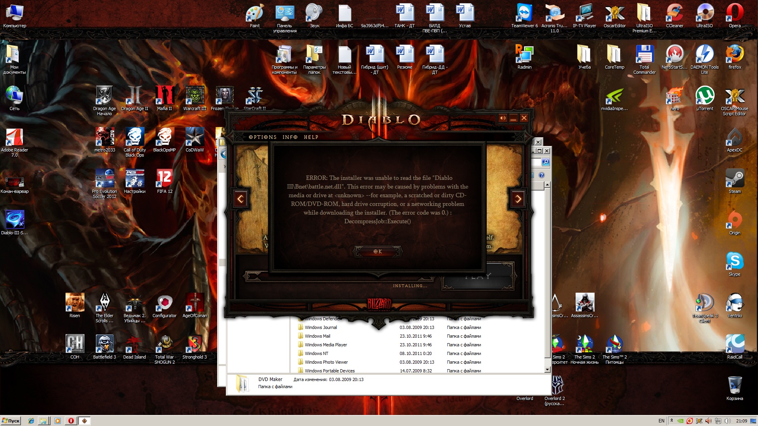Click Explorer scrollbar down arrow
This screenshot has height=426, width=758.
pyautogui.click(x=547, y=370)
